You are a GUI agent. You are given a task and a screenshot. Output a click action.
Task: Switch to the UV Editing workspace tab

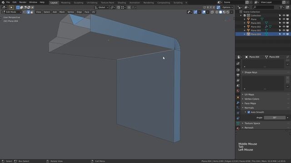tap(92, 3)
